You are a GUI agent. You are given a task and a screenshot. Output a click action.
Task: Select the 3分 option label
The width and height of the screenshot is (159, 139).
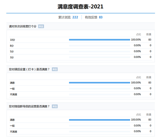click(12, 57)
